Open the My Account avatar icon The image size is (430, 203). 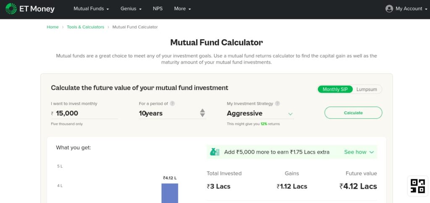coord(389,9)
